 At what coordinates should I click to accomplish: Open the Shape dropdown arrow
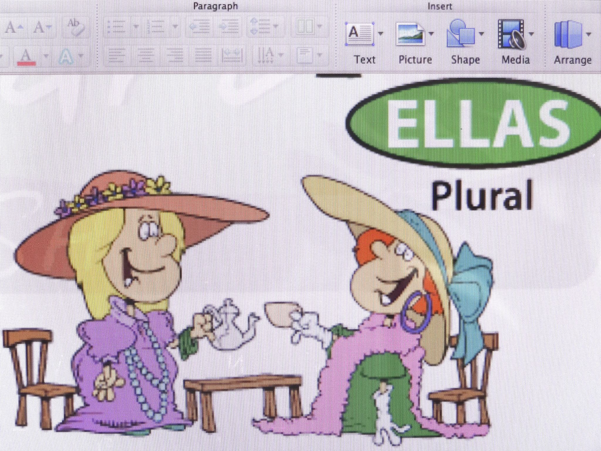click(481, 34)
